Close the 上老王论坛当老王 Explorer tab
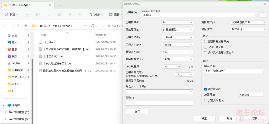The width and height of the screenshot is (269, 124). tap(50, 5)
